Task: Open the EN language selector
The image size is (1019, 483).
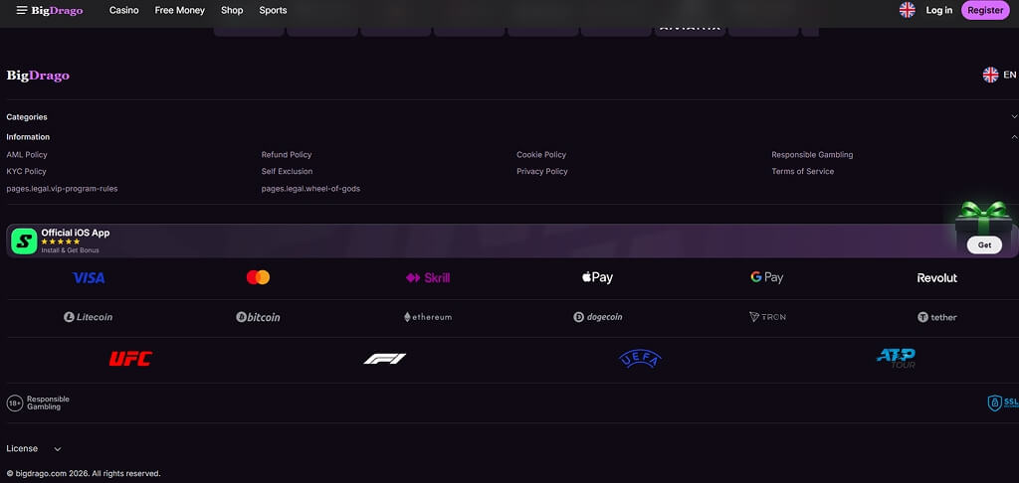Action: [x=999, y=75]
